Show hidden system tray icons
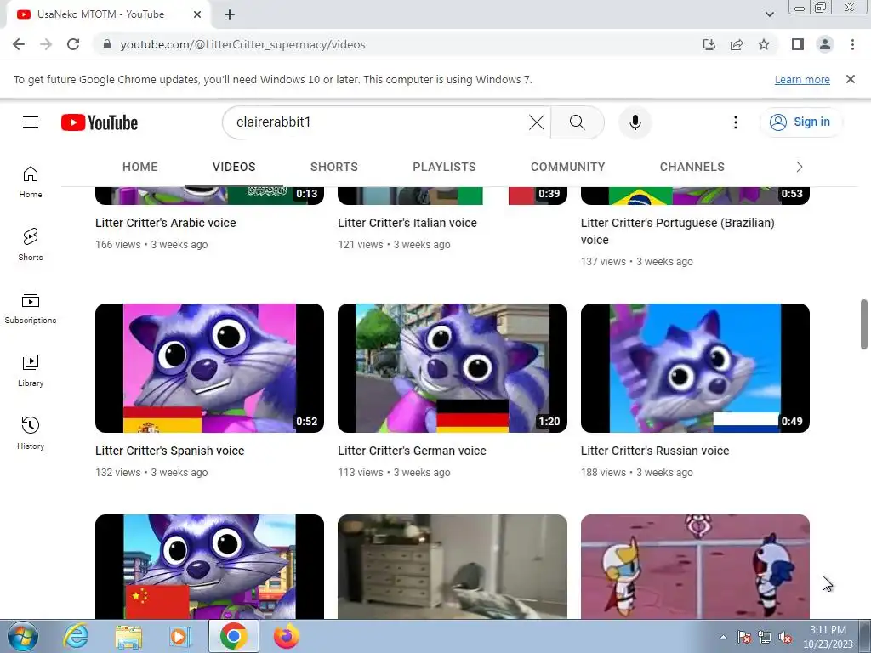871x653 pixels. click(723, 637)
